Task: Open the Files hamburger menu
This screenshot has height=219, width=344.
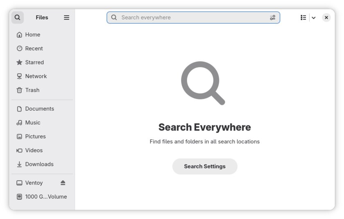Action: click(x=66, y=18)
